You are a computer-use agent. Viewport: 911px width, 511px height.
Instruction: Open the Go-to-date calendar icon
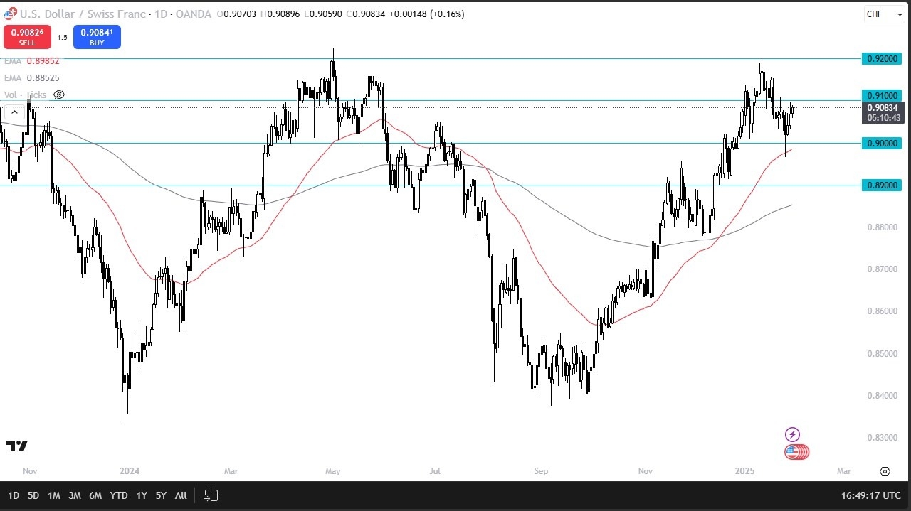211,495
